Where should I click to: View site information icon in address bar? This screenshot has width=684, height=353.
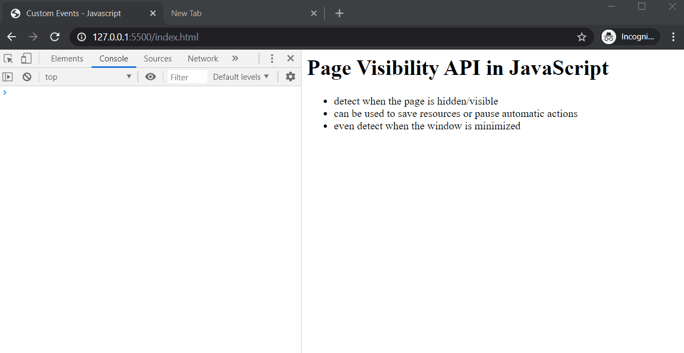[x=82, y=37]
